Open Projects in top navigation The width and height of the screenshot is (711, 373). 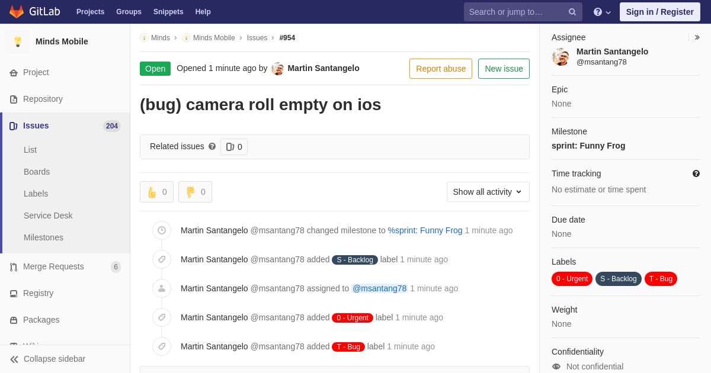click(x=90, y=12)
